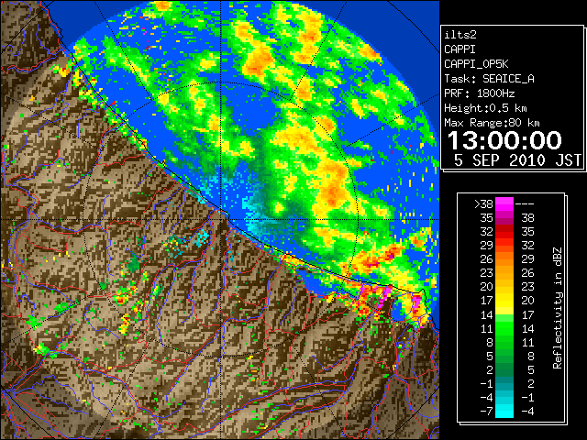The width and height of the screenshot is (587, 440).
Task: Click the bright green 11–14 legend swatch
Action: [504, 328]
